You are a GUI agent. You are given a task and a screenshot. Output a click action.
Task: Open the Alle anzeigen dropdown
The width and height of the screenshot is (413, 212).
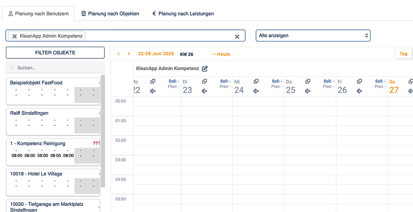[x=313, y=35]
